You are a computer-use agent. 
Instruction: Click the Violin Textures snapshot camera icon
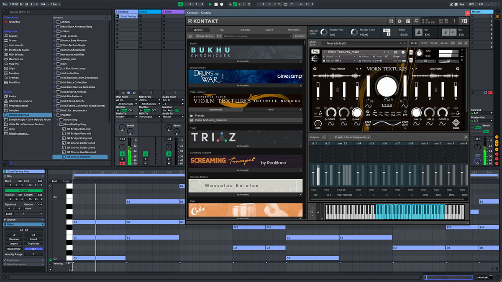click(396, 52)
